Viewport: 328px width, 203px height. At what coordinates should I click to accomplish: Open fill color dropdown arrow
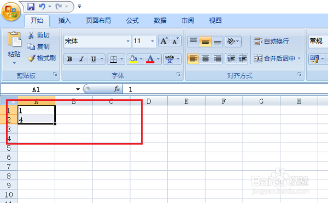[x=141, y=59]
